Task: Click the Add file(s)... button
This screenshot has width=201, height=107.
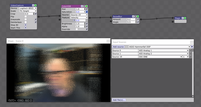Action: click(x=119, y=100)
